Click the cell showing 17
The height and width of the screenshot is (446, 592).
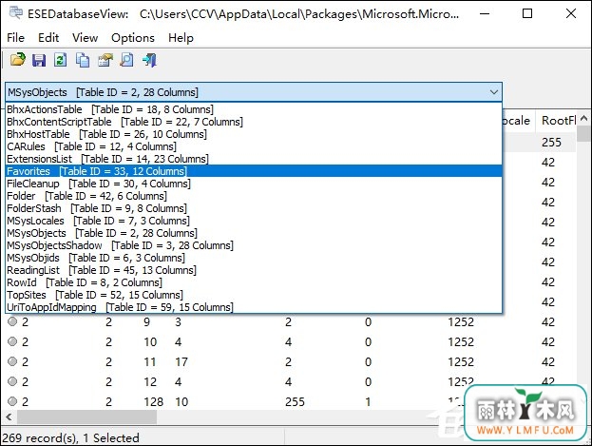point(181,362)
